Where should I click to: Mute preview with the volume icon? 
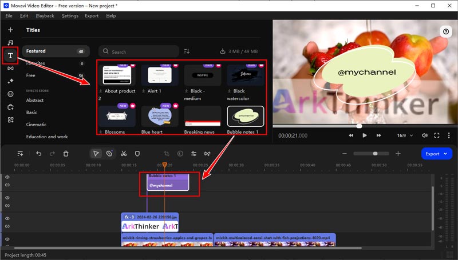425,135
